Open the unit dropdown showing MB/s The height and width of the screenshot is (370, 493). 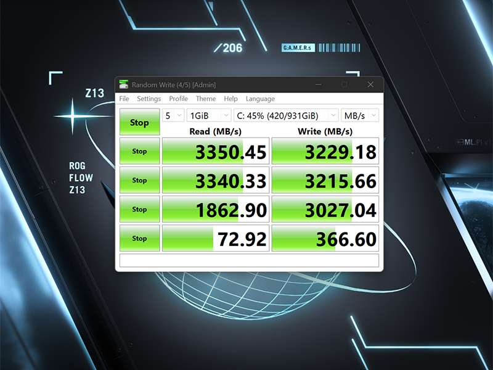pos(360,115)
